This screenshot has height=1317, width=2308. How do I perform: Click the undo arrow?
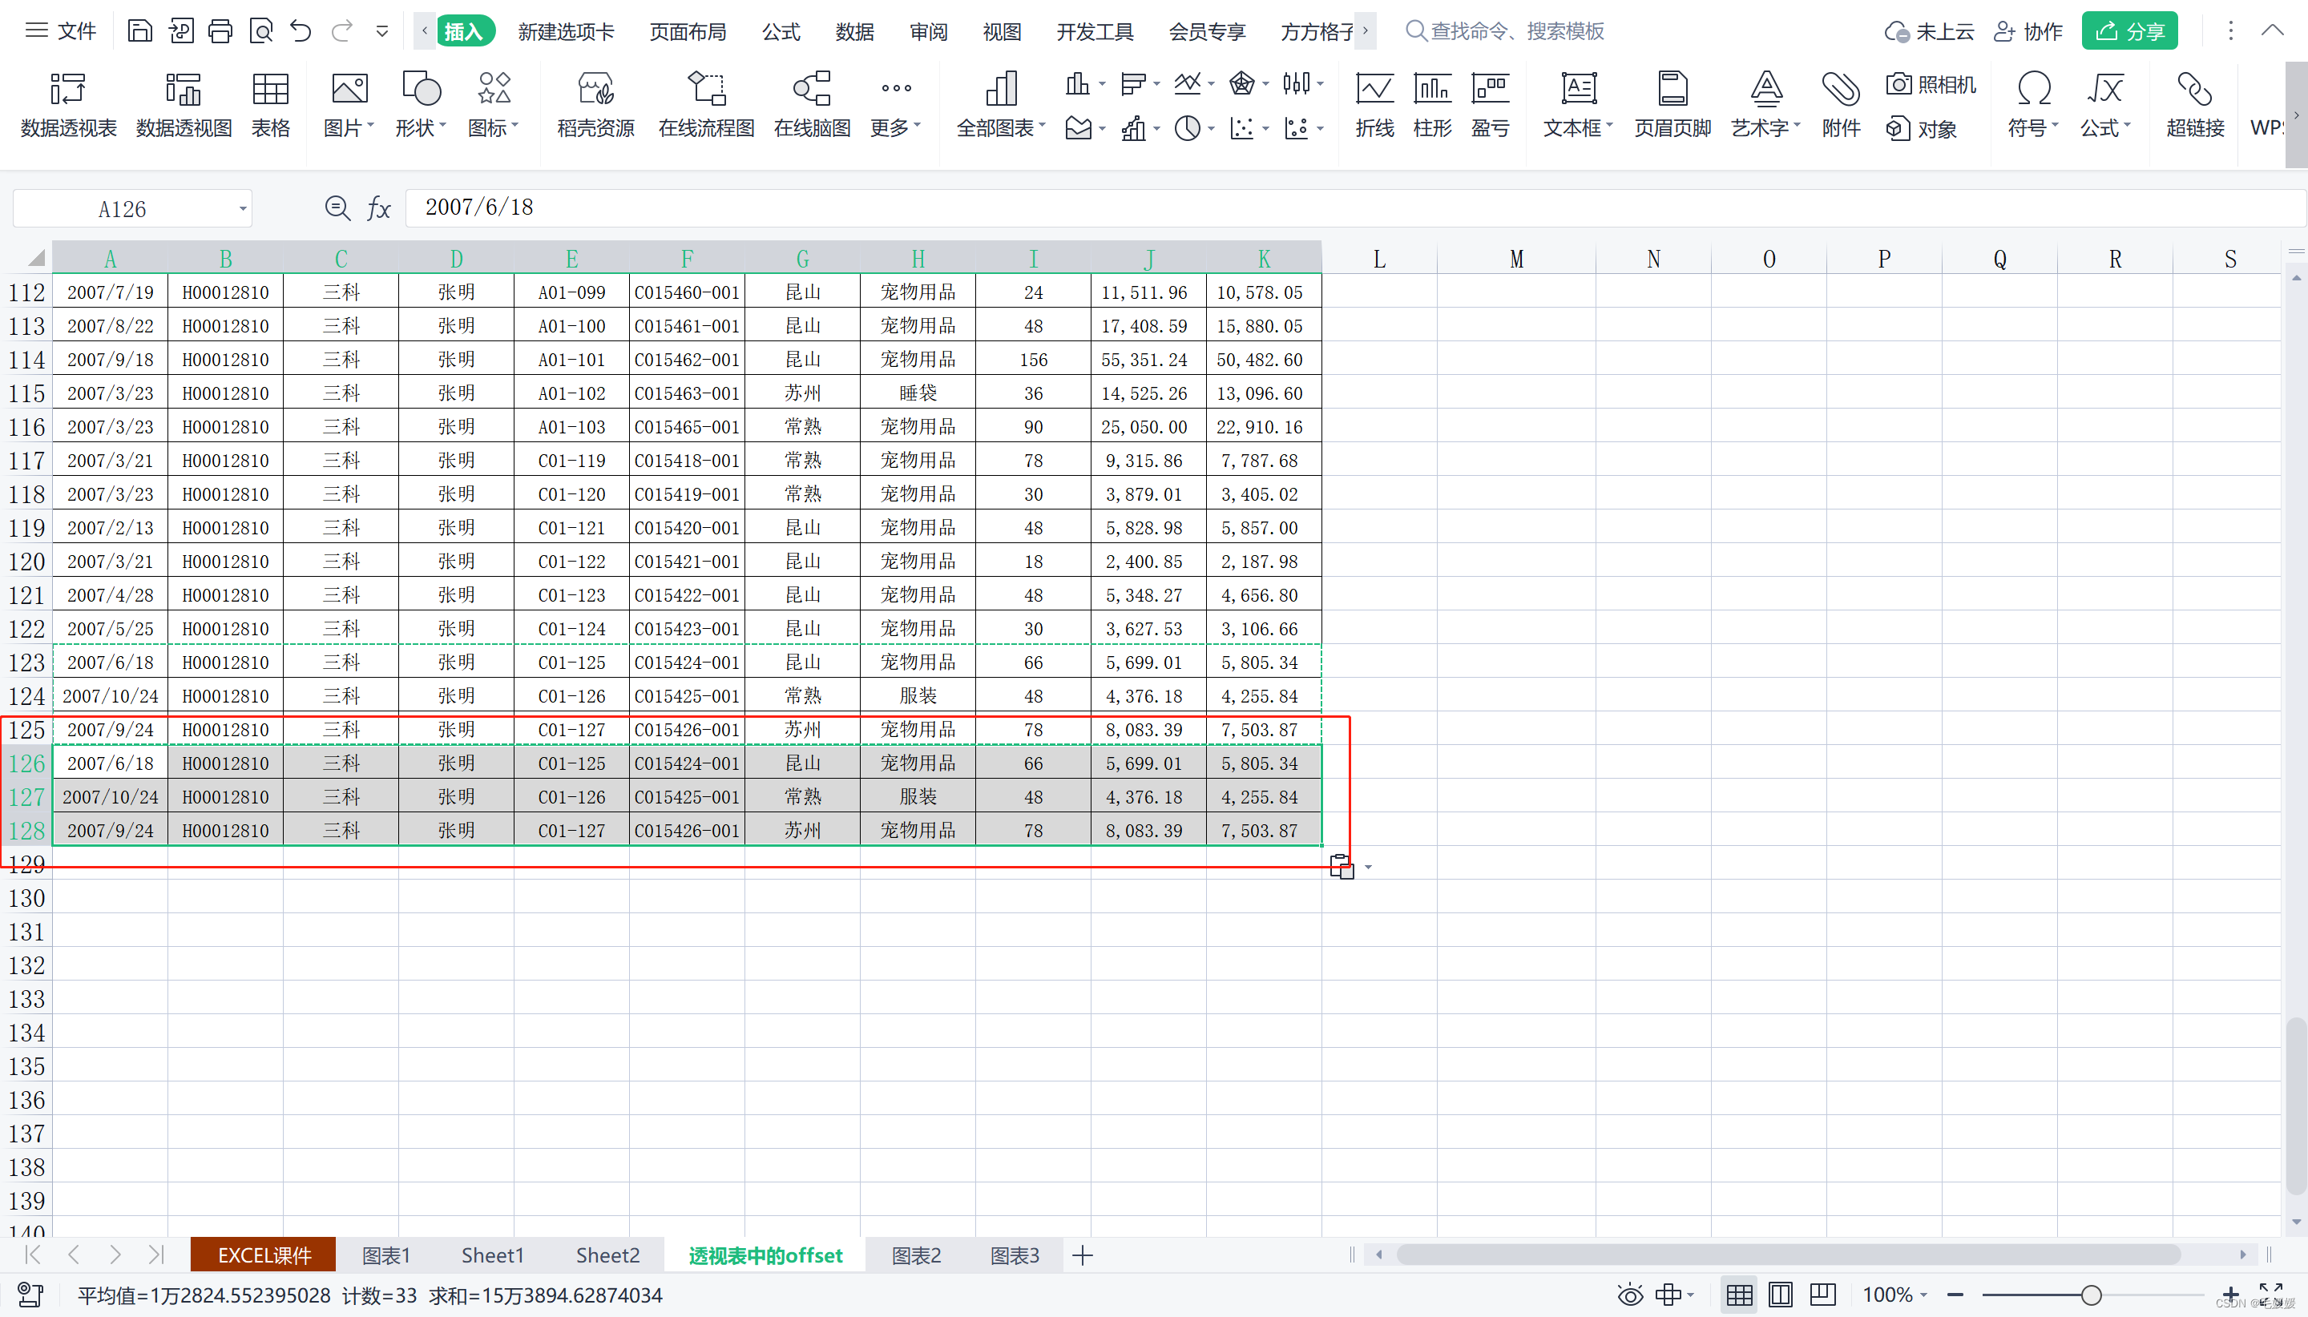(301, 32)
